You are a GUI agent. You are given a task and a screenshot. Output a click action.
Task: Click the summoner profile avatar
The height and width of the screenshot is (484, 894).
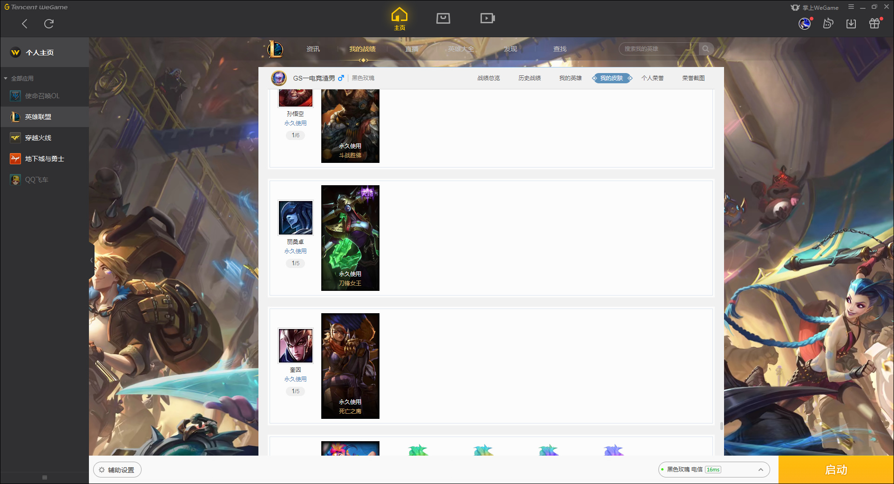coord(279,78)
